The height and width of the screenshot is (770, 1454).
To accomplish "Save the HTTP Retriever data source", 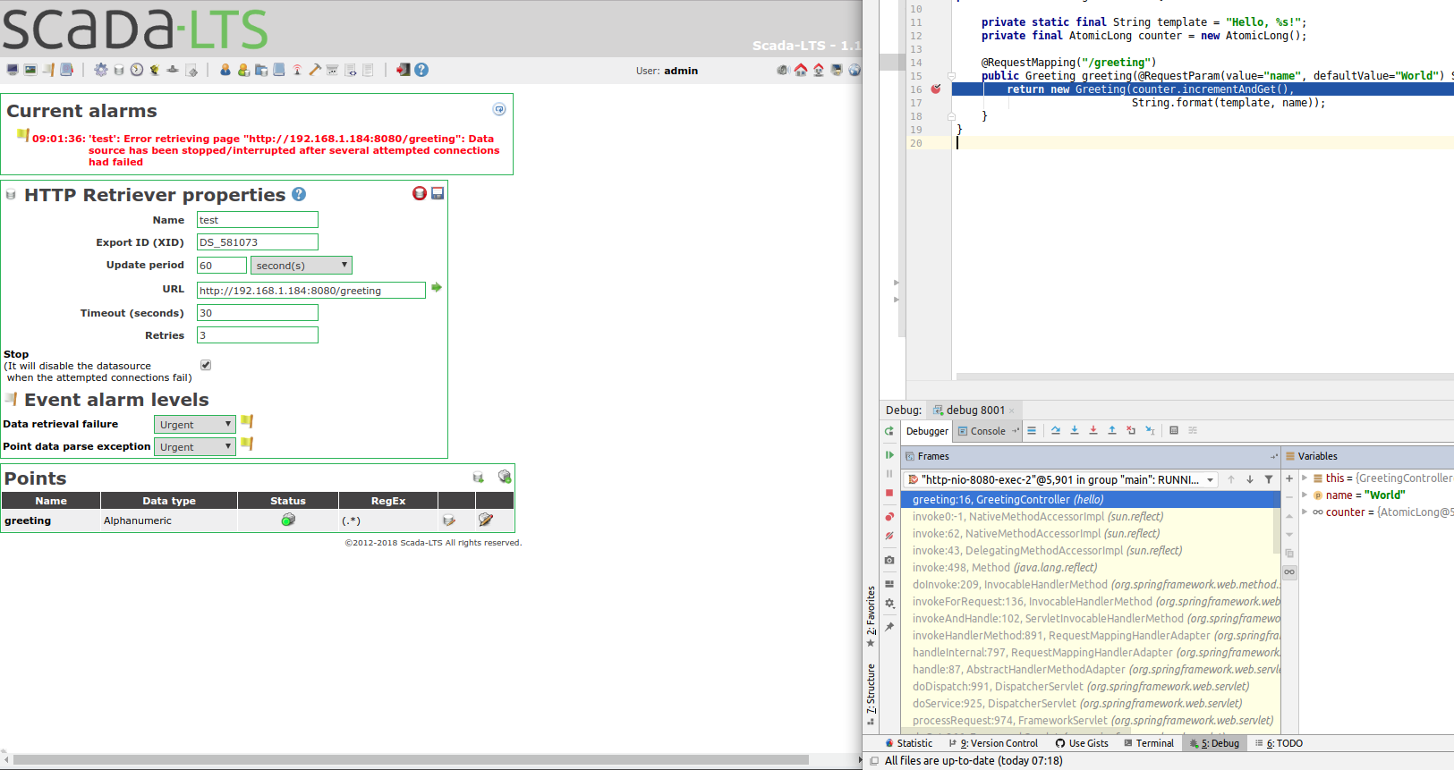I will pyautogui.click(x=438, y=193).
